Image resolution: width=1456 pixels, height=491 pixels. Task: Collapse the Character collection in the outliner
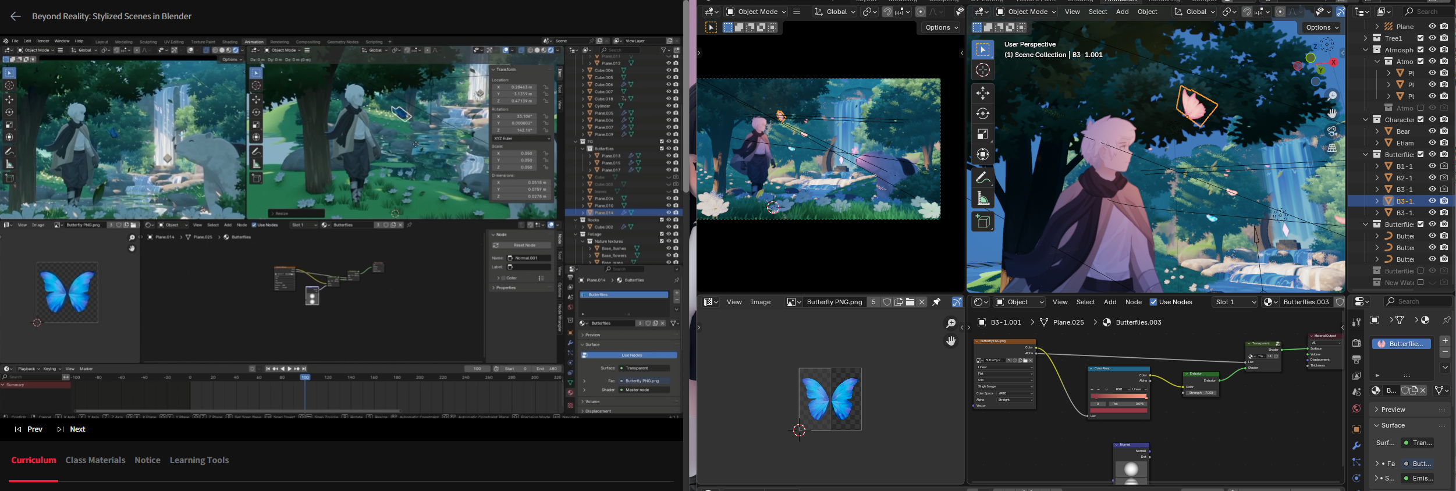coord(1365,119)
